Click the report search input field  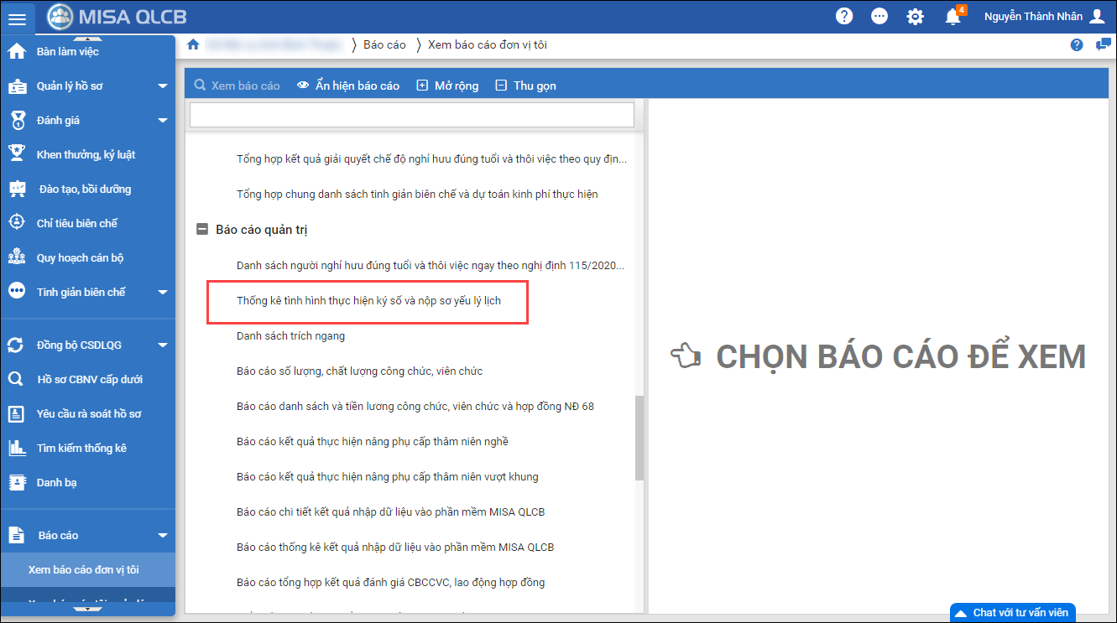click(411, 115)
